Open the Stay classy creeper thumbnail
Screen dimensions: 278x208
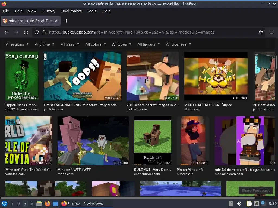[22, 76]
